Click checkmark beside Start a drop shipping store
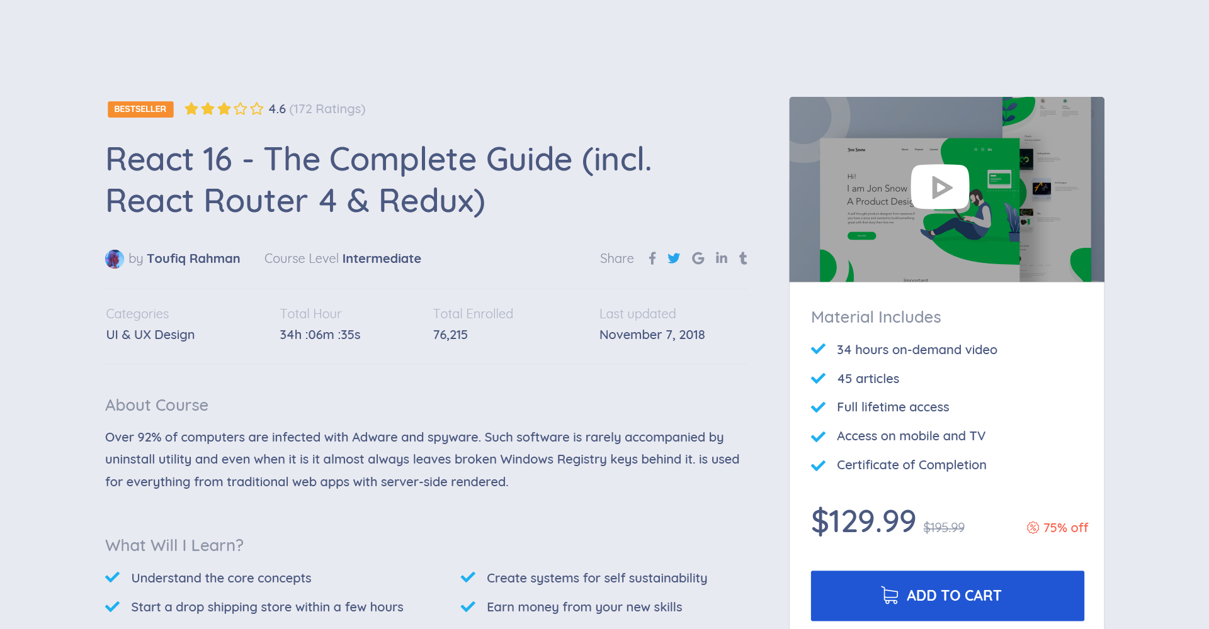Viewport: 1209px width, 629px height. 112,606
